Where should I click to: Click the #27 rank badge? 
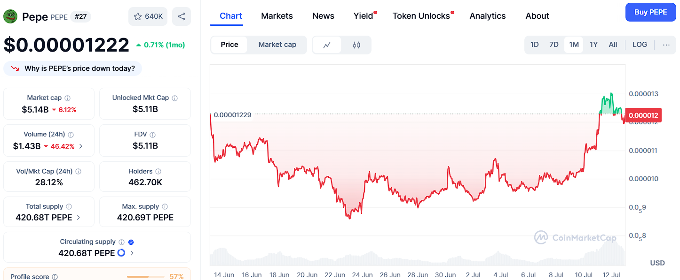point(80,17)
